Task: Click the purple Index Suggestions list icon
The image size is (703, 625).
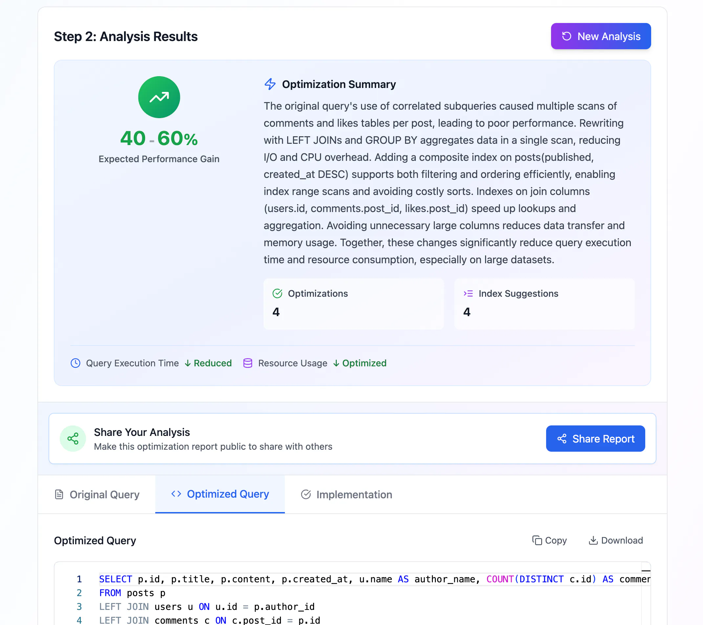Action: pos(468,293)
